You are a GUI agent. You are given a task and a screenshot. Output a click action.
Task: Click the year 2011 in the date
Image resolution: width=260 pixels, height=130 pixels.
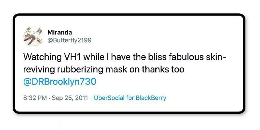(x=82, y=98)
